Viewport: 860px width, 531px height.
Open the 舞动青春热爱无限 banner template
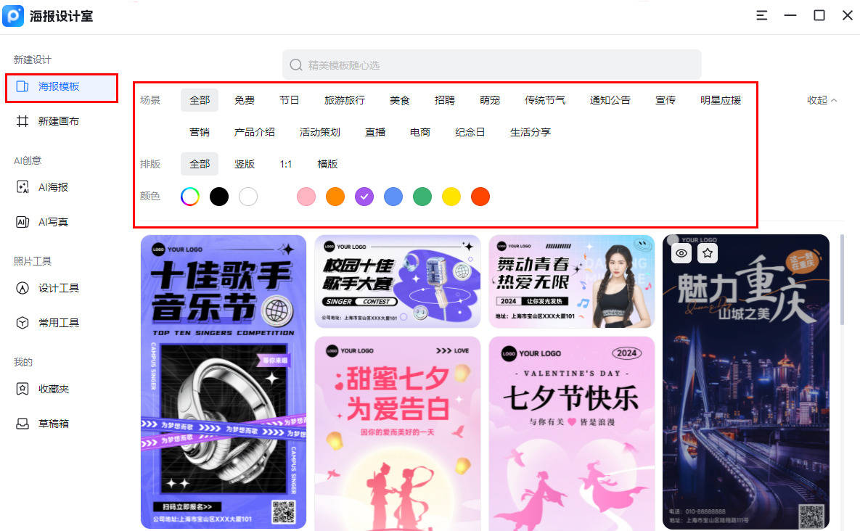click(x=571, y=281)
